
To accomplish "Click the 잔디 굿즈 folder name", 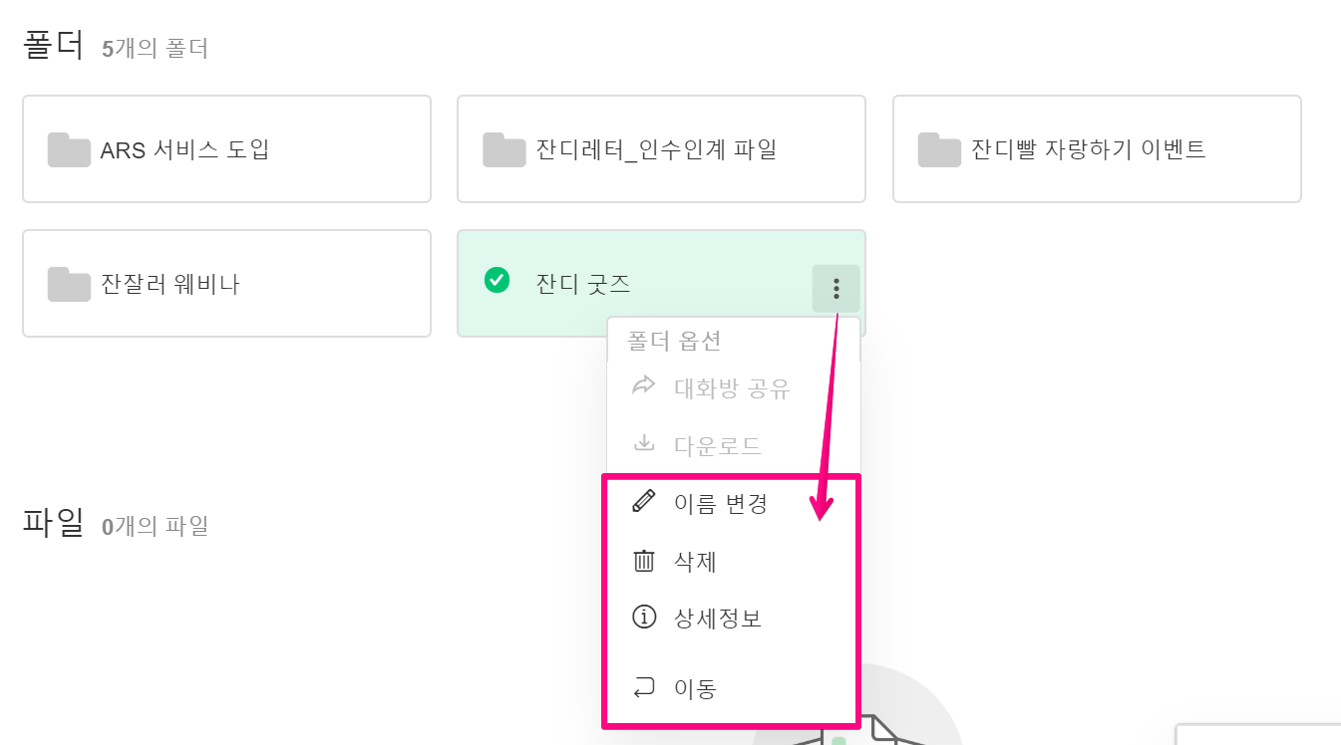I will point(583,285).
